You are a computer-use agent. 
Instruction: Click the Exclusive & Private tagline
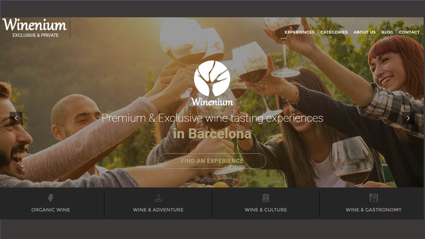[36, 35]
